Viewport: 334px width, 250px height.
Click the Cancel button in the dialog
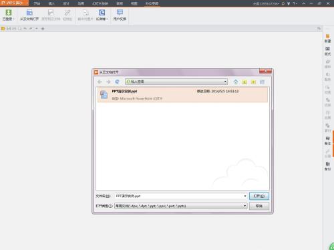click(259, 206)
